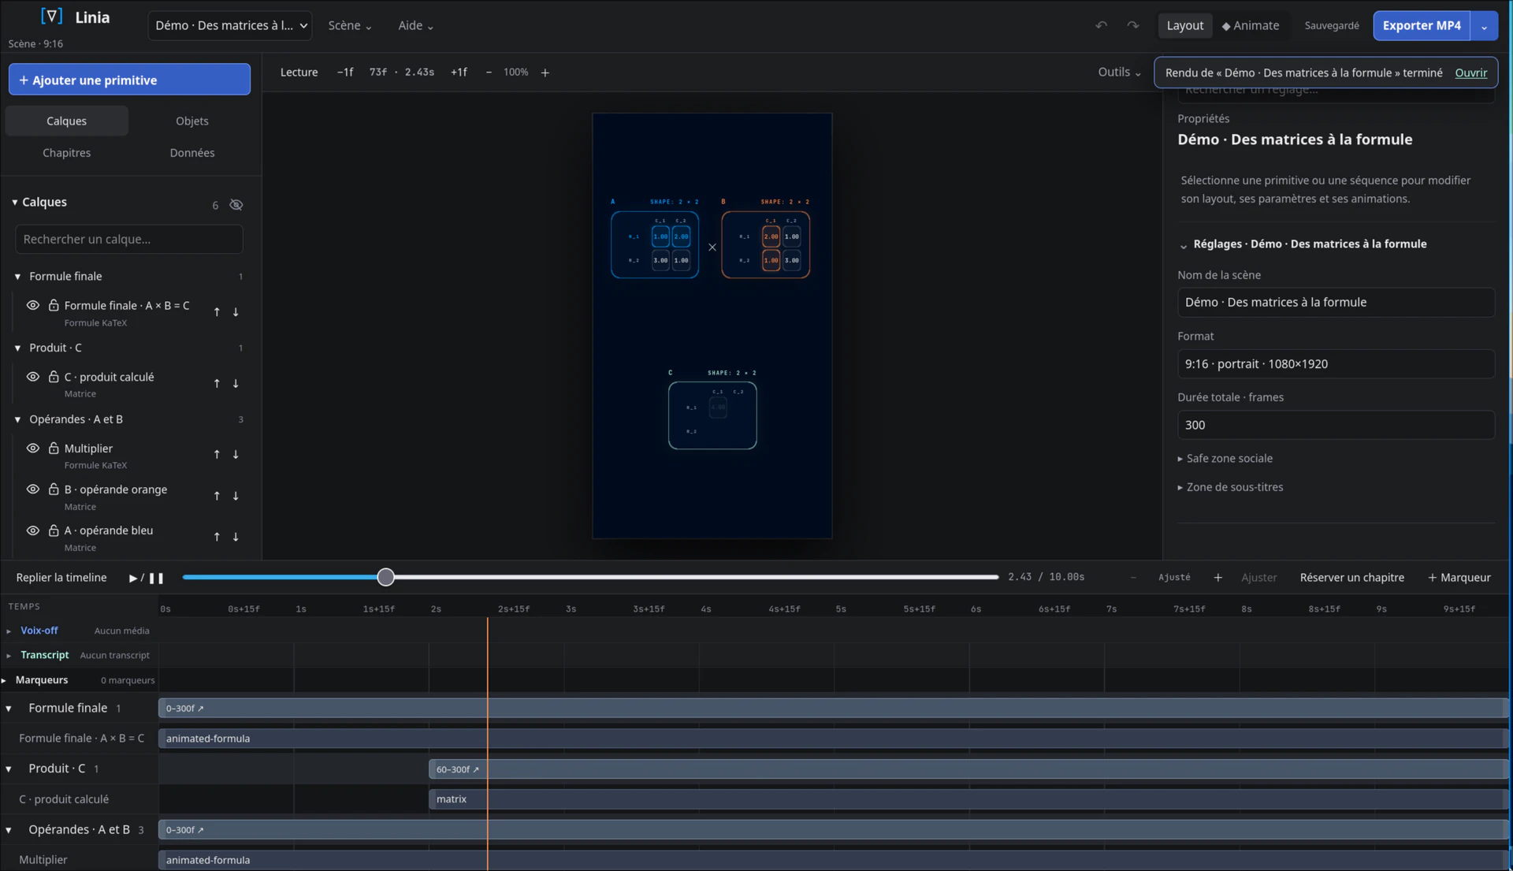Zoom in timeline with plus icon
This screenshot has width=1513, height=871.
pos(1217,578)
